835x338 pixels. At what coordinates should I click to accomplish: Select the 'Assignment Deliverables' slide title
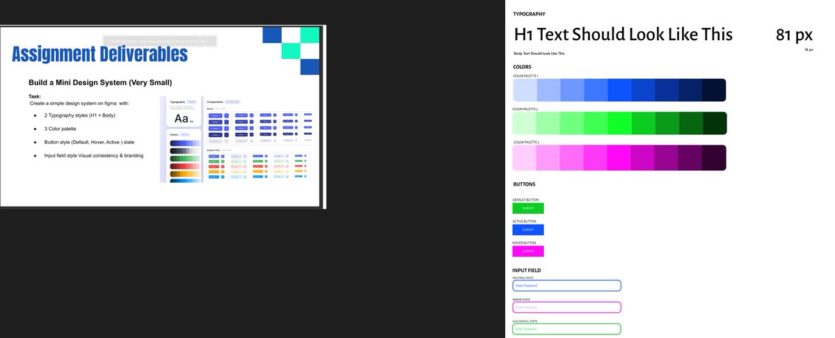[100, 55]
